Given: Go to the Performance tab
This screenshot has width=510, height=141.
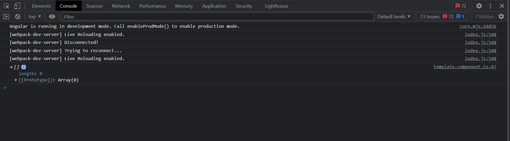Looking at the screenshot, I should click(153, 6).
